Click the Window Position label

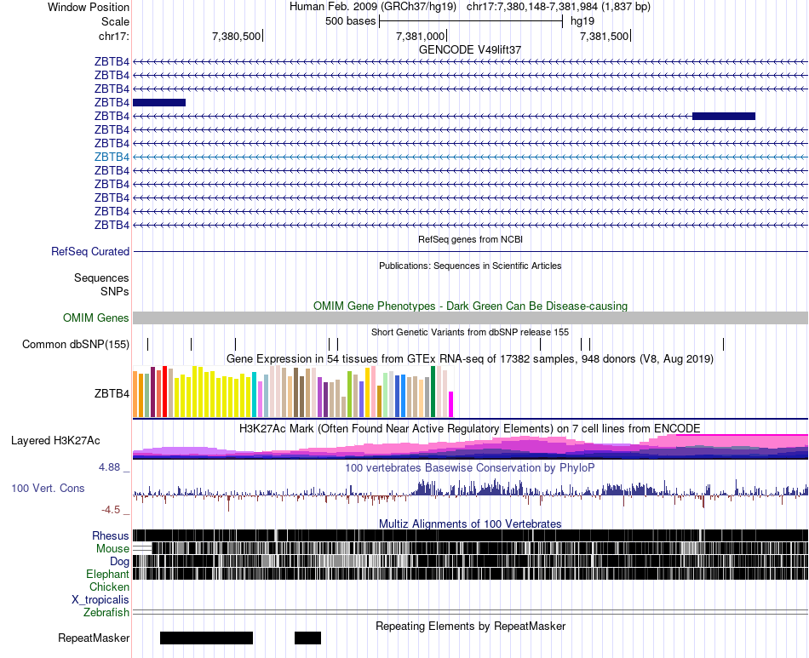pyautogui.click(x=89, y=7)
